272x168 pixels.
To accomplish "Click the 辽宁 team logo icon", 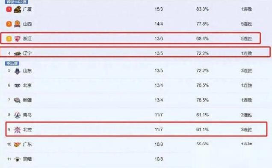I will tap(18, 53).
